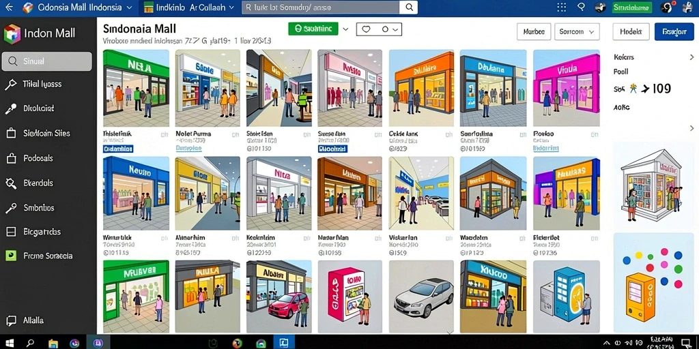Click the blue Fexgbrr button

tap(674, 31)
